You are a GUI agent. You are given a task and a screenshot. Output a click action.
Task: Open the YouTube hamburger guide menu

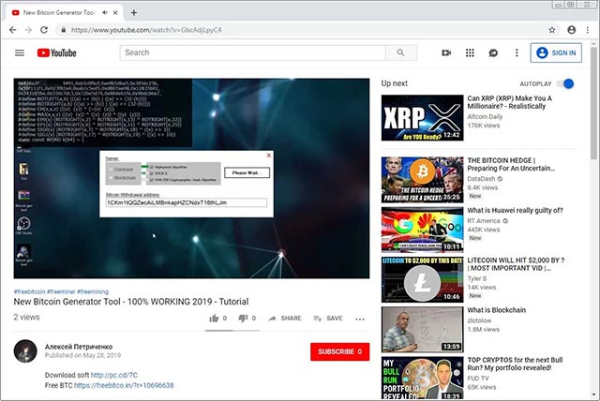[x=20, y=52]
